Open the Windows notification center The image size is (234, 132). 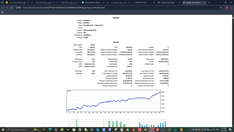pos(230,130)
